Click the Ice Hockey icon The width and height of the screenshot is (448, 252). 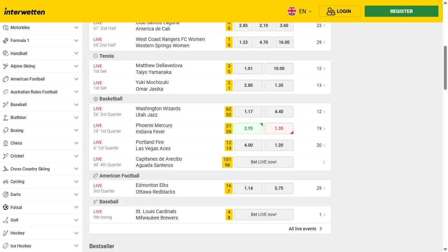point(6,246)
